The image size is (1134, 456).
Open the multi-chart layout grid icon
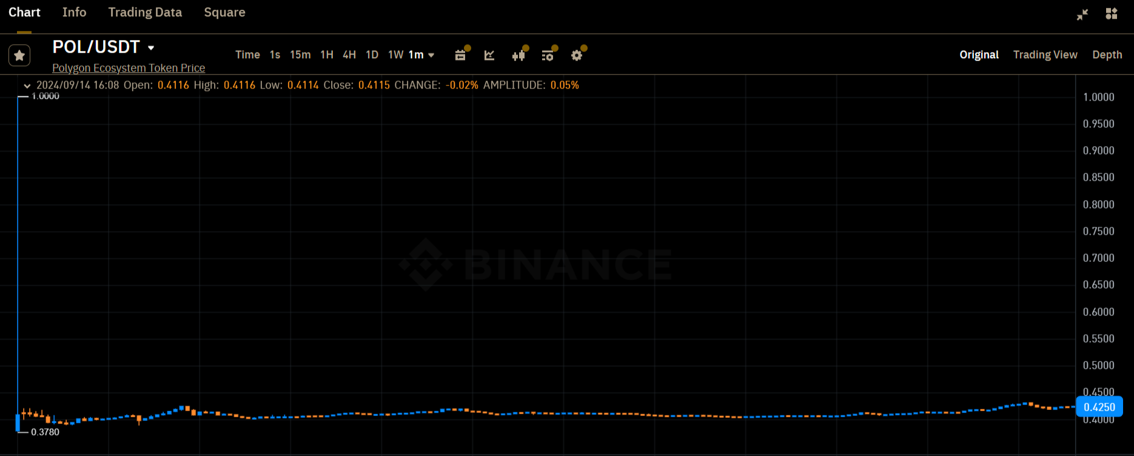point(1112,13)
